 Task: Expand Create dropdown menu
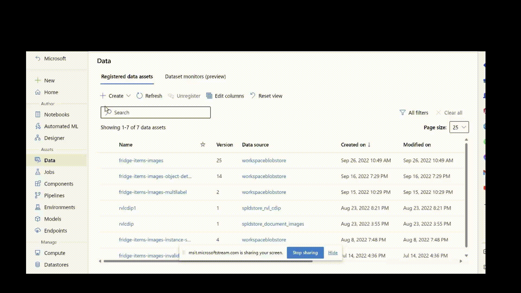128,96
